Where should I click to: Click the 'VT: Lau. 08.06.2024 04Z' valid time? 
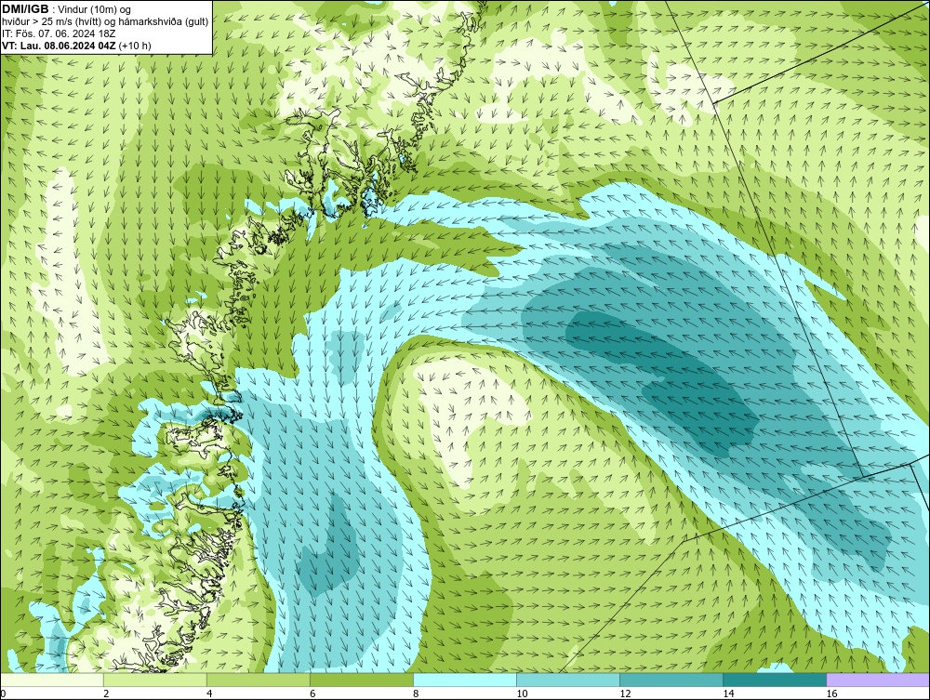[59, 46]
